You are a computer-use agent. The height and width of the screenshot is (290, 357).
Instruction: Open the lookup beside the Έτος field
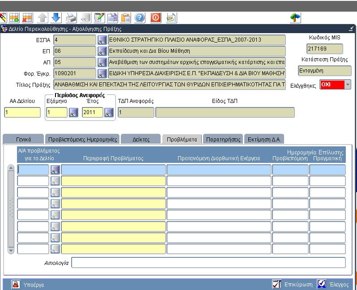[x=109, y=112]
